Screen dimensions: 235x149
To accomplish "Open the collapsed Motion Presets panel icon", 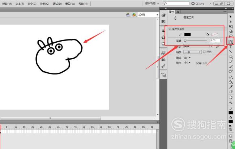I will (163, 66).
